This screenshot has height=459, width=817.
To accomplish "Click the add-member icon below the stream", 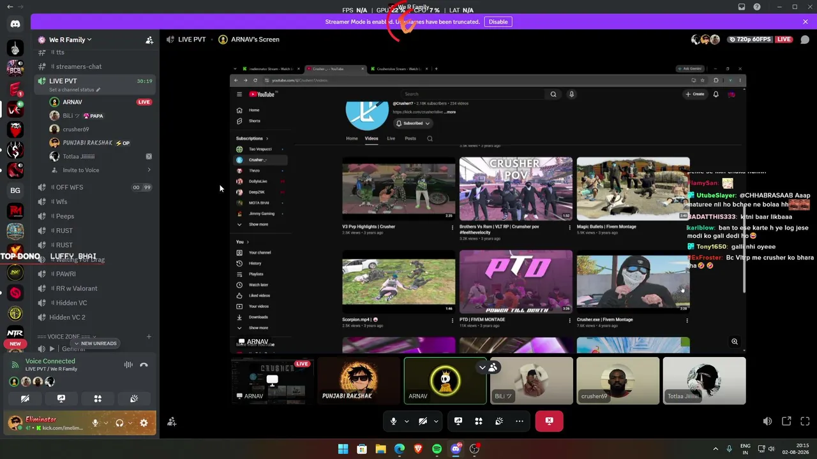I will pyautogui.click(x=172, y=421).
